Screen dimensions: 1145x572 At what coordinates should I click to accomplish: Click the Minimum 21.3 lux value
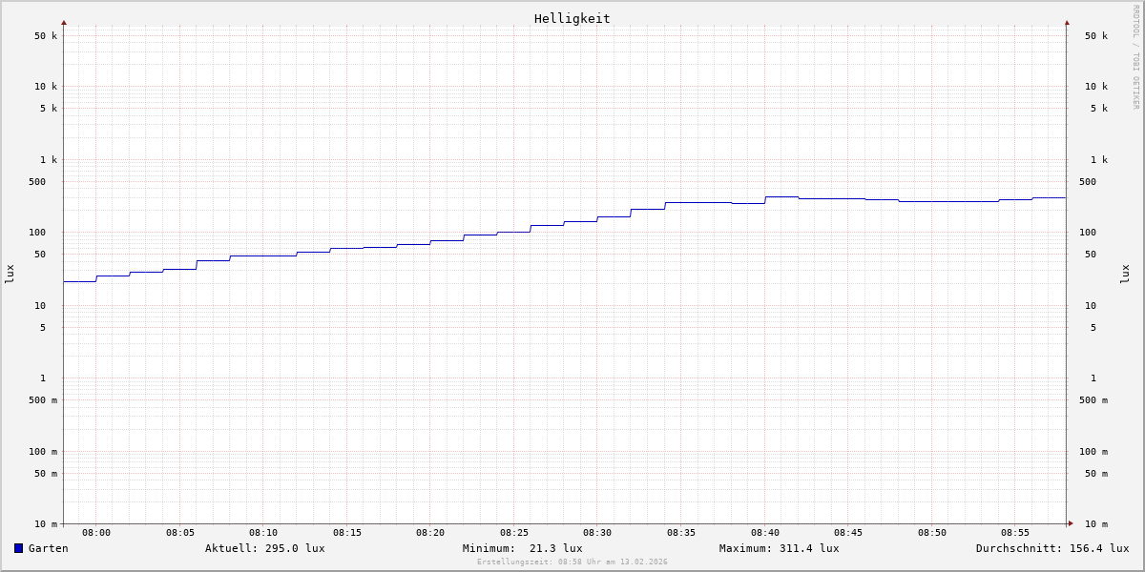point(522,548)
